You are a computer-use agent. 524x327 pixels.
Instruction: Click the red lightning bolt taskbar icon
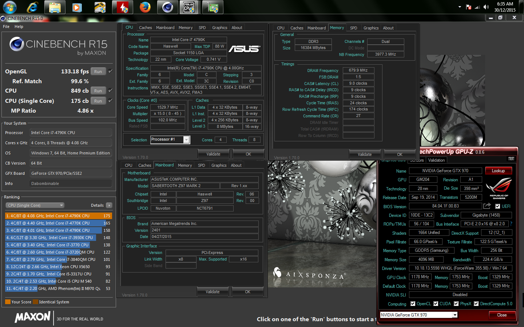tap(123, 7)
